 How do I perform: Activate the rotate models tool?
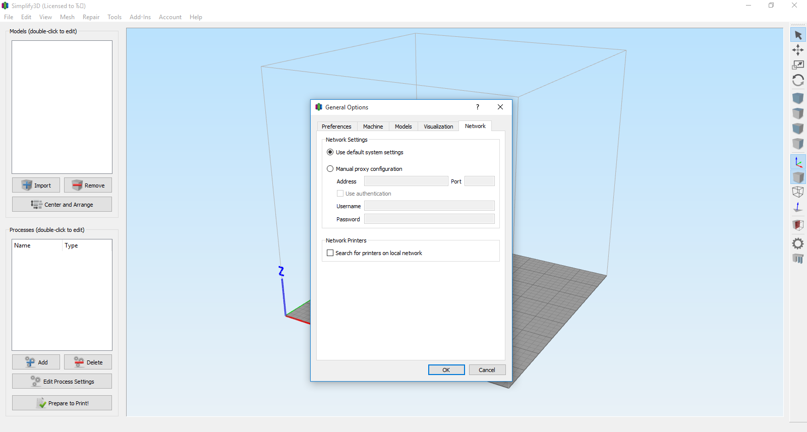[798, 80]
